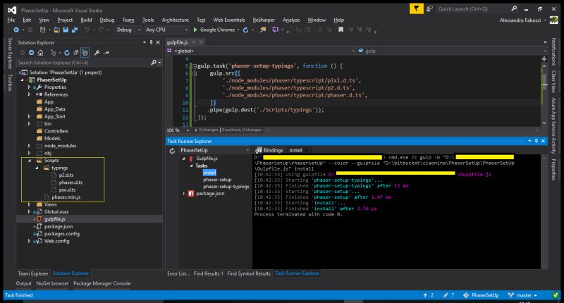
Task: Open the ReSharper menu
Action: (x=264, y=20)
